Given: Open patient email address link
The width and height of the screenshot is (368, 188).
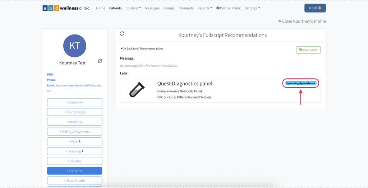Looking at the screenshot, I should click(75, 88).
